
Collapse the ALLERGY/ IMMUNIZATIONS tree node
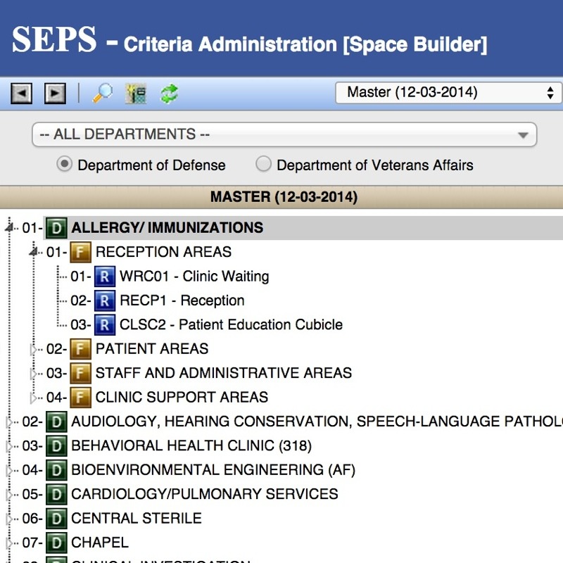point(9,227)
